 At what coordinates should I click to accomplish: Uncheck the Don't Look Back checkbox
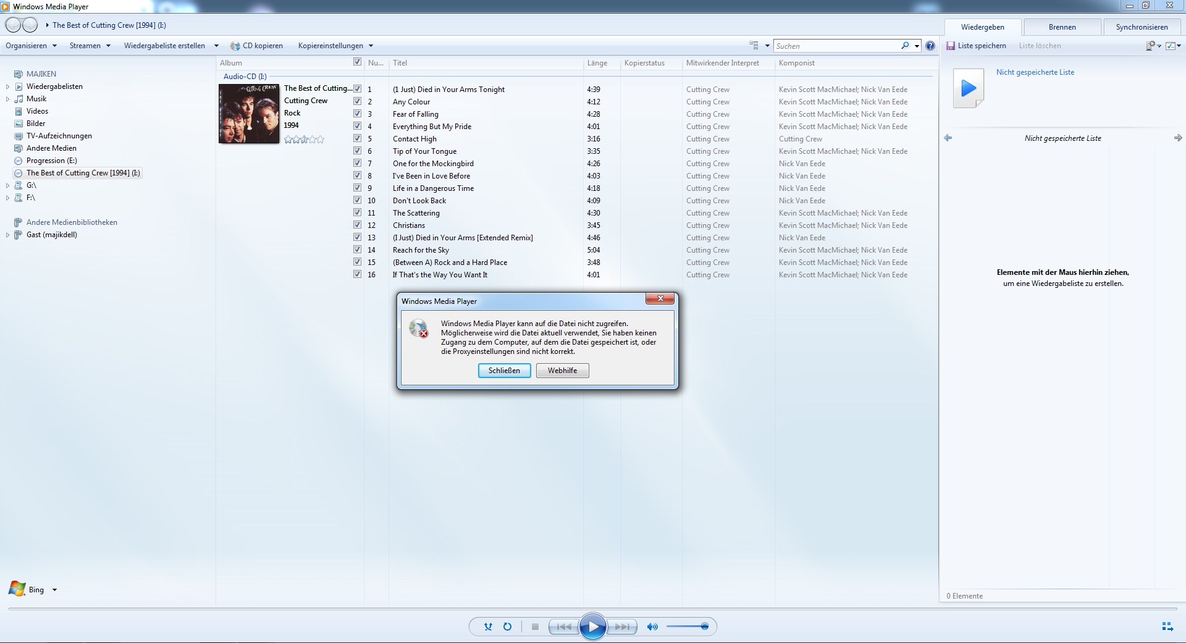[x=357, y=200]
